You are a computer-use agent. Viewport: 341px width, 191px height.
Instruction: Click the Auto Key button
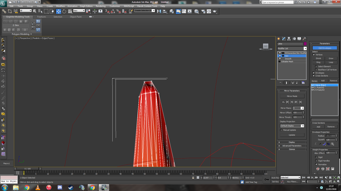pyautogui.click(x=276, y=178)
